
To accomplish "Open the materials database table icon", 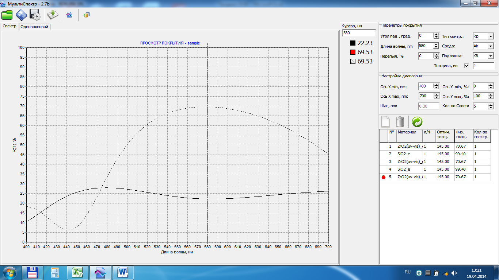I will pyautogui.click(x=86, y=15).
